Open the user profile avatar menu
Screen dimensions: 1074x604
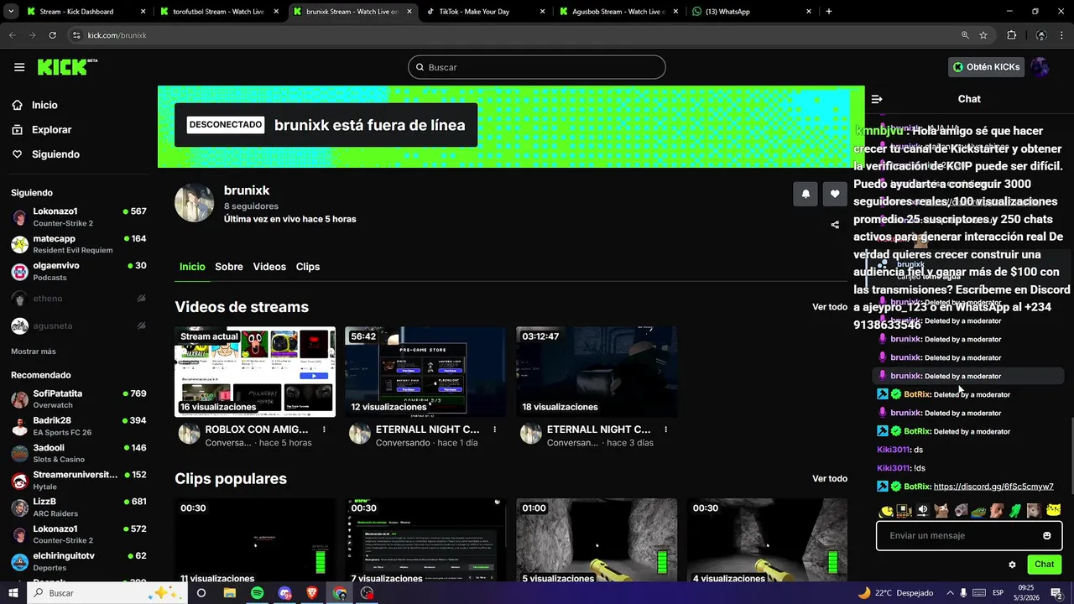tap(1040, 67)
